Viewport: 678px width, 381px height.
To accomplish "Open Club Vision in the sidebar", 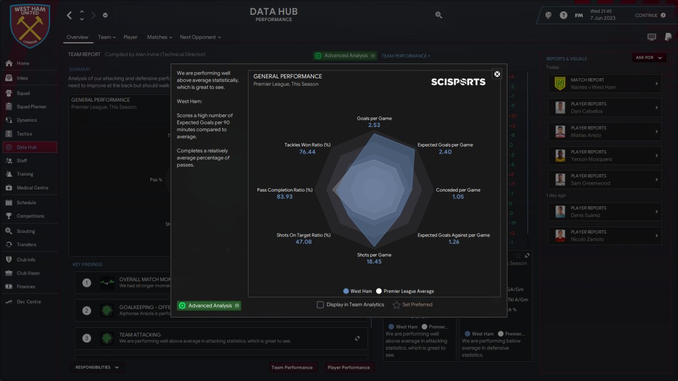I will pos(29,273).
